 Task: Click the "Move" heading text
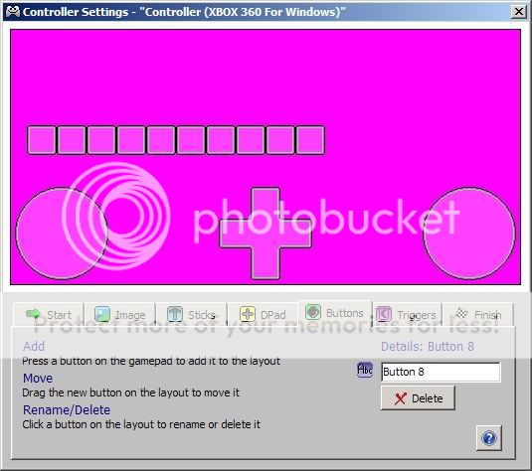pos(38,378)
